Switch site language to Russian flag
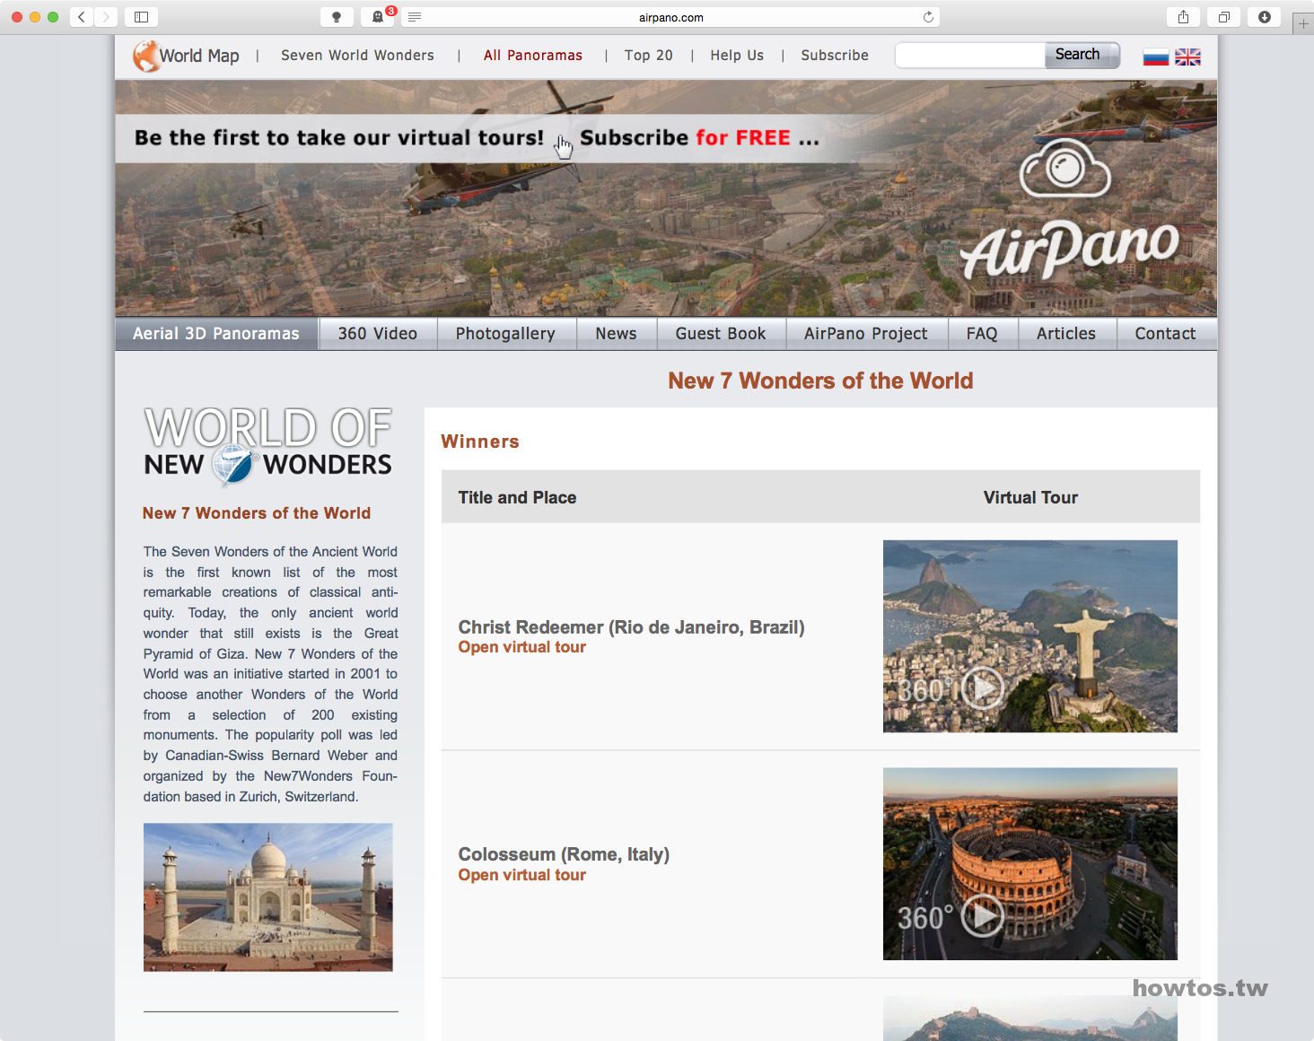This screenshot has width=1314, height=1041. pyautogui.click(x=1155, y=57)
